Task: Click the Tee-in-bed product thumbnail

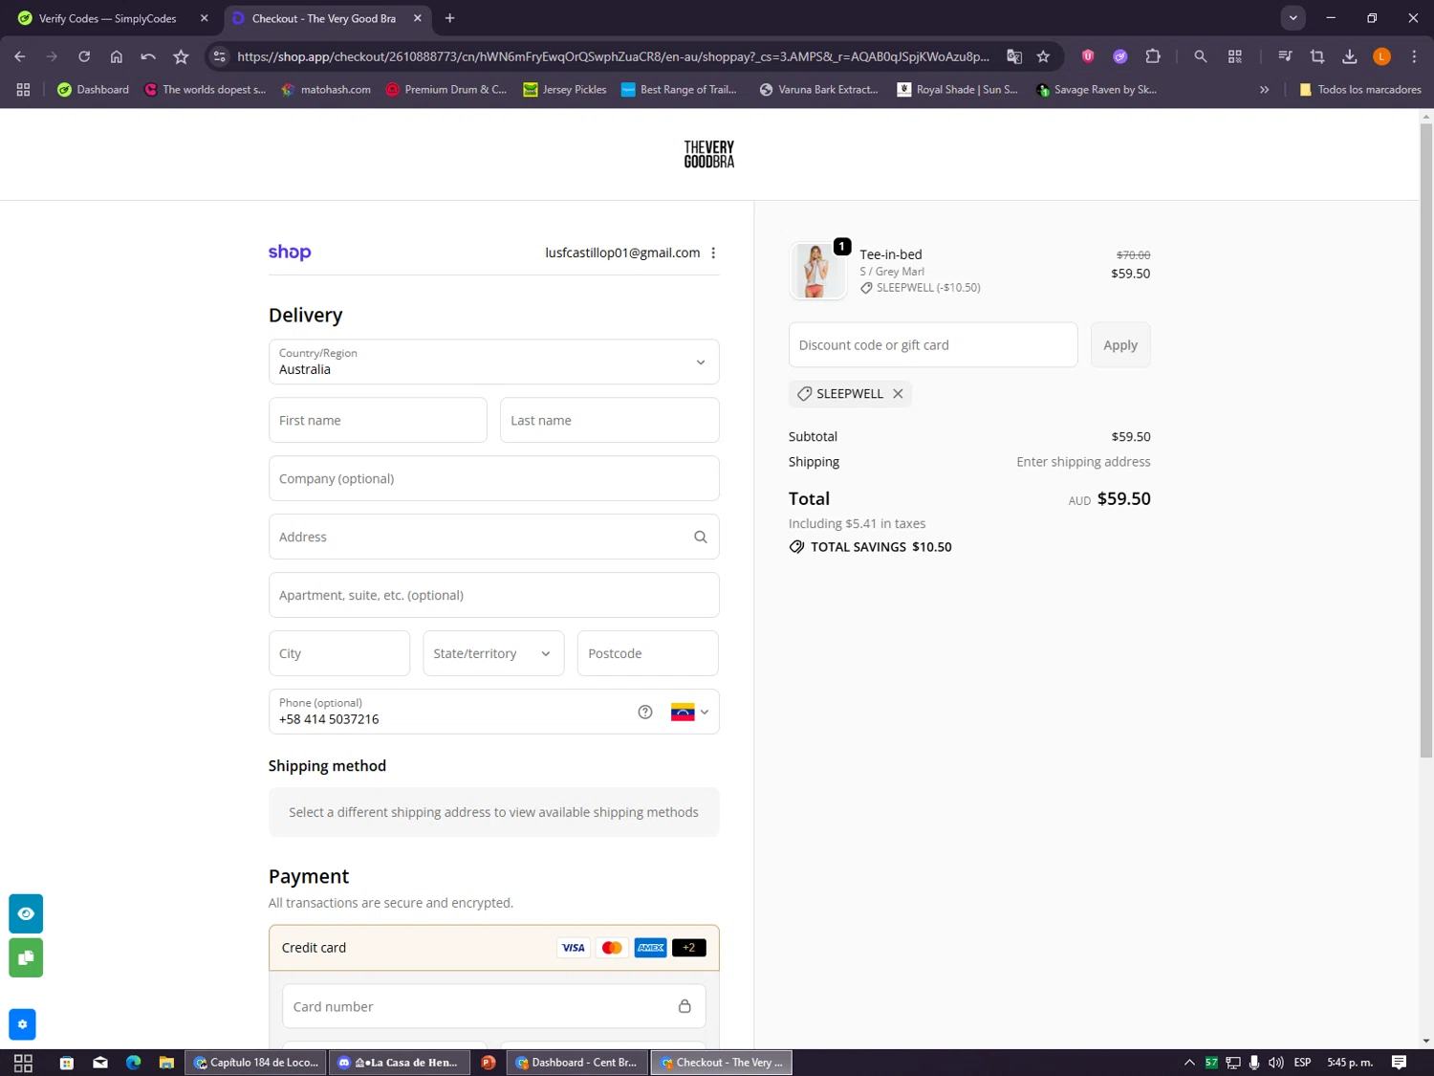Action: pos(817,271)
